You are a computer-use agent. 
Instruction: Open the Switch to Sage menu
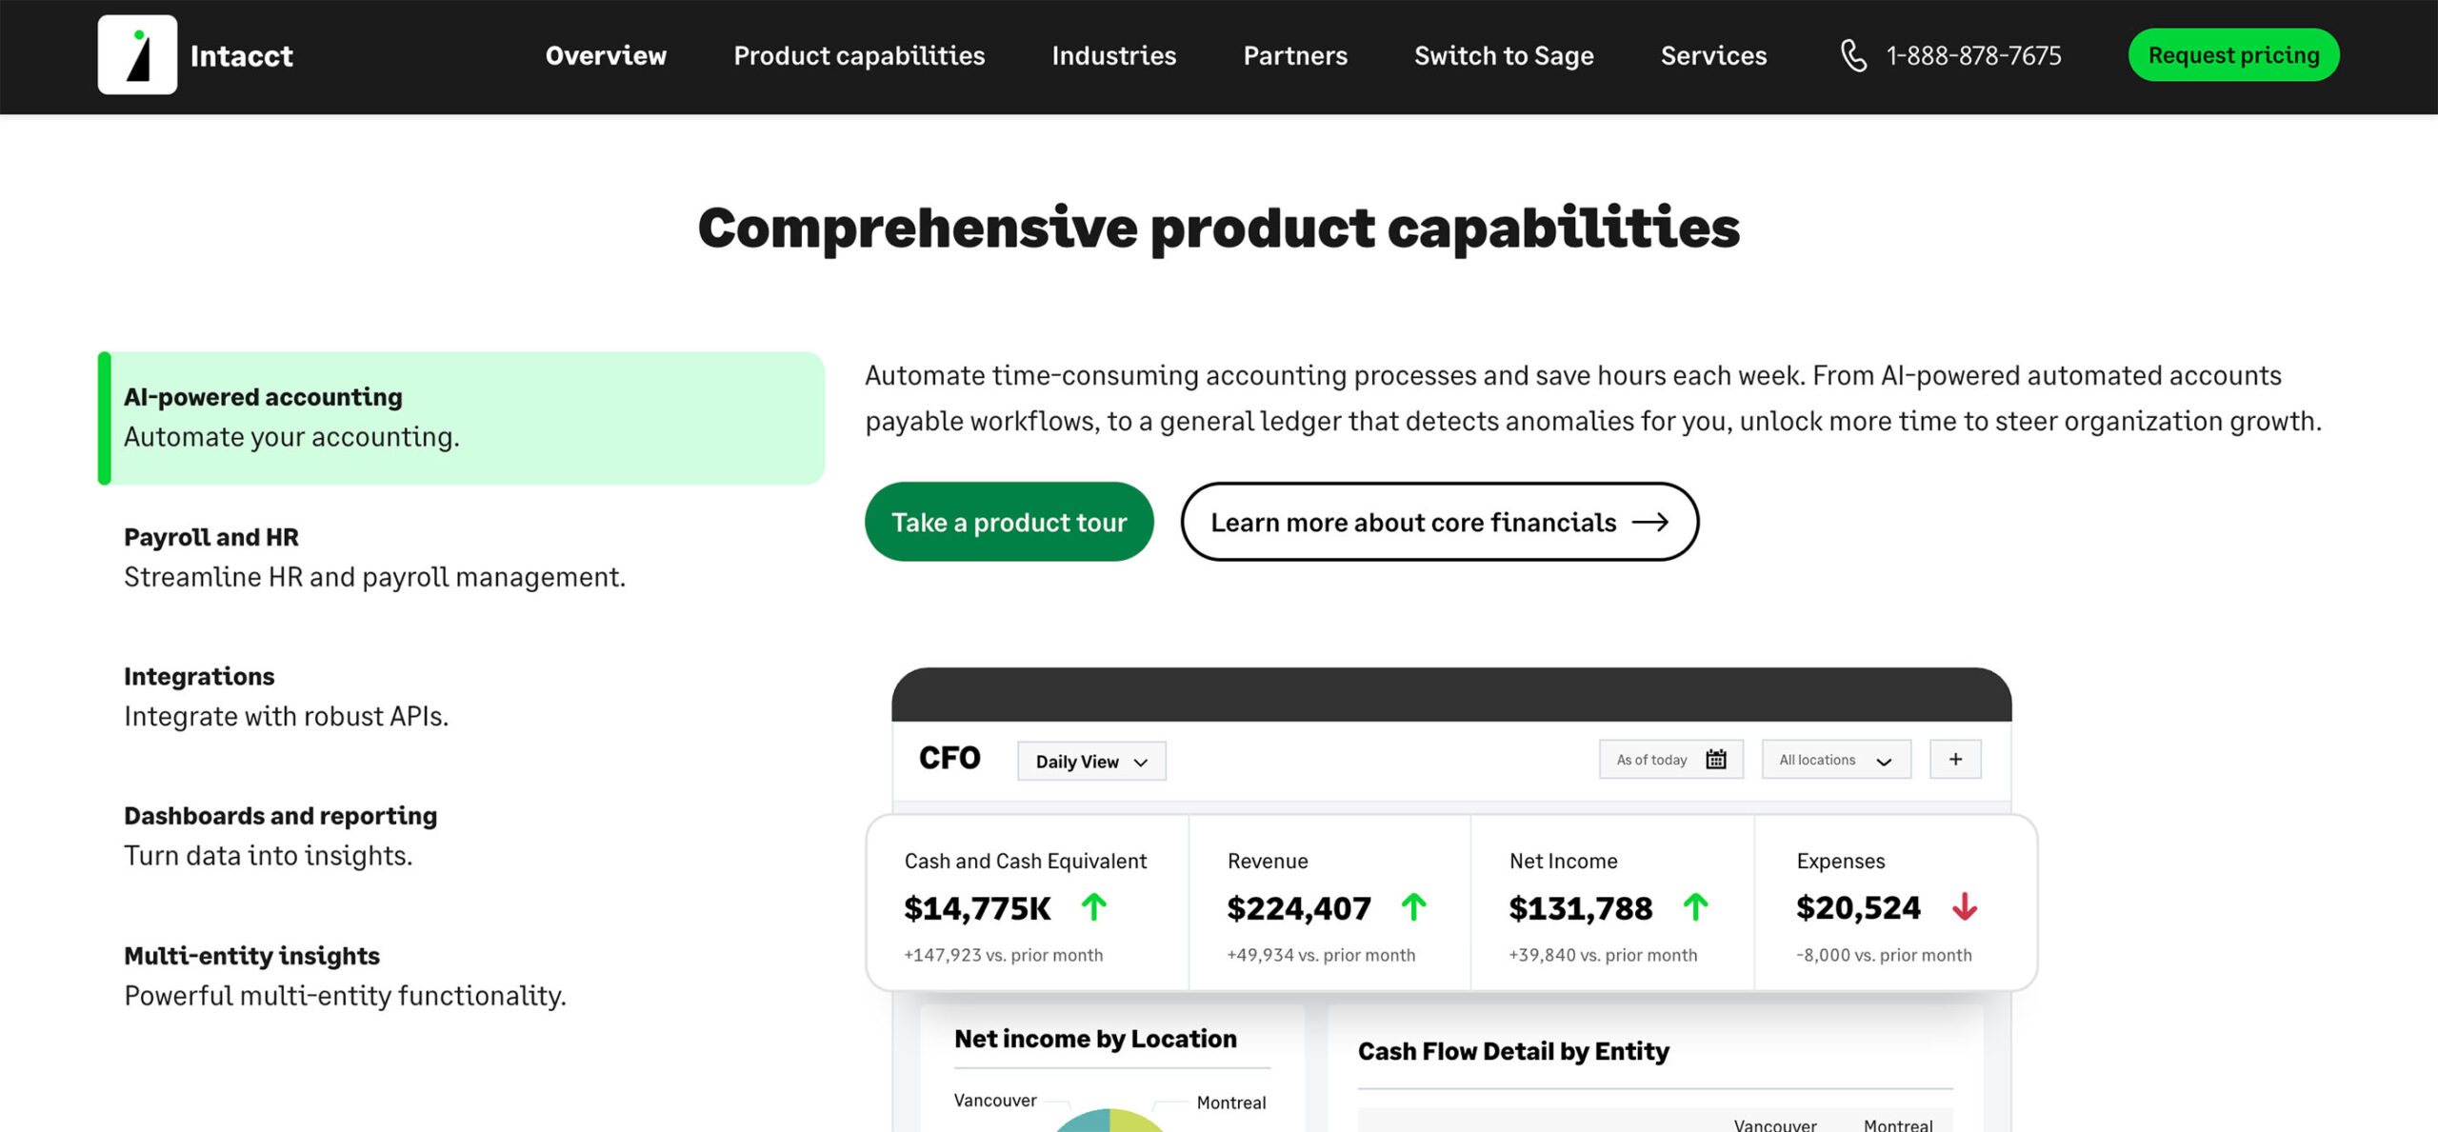1504,55
